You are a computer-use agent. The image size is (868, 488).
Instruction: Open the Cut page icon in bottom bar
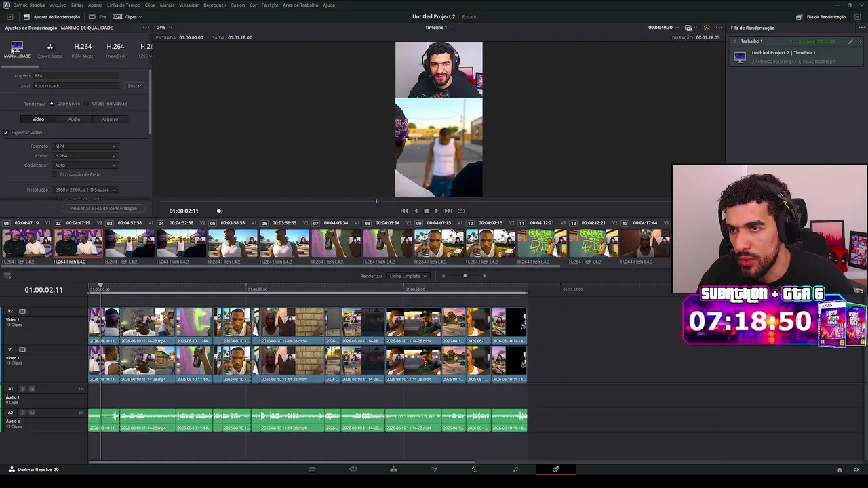(353, 469)
